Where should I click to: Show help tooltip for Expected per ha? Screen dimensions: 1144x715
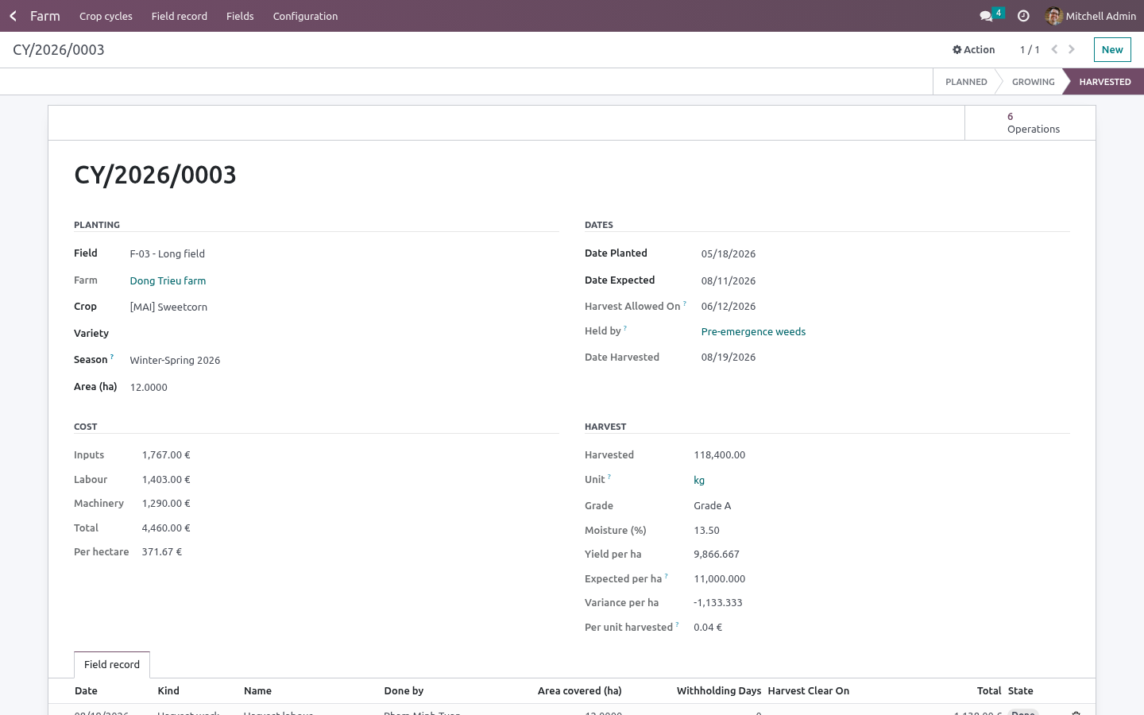point(667,575)
